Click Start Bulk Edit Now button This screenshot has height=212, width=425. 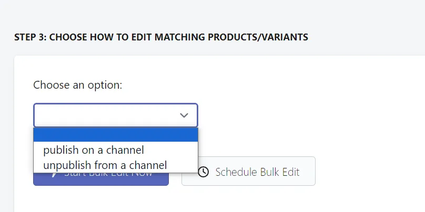(101, 179)
